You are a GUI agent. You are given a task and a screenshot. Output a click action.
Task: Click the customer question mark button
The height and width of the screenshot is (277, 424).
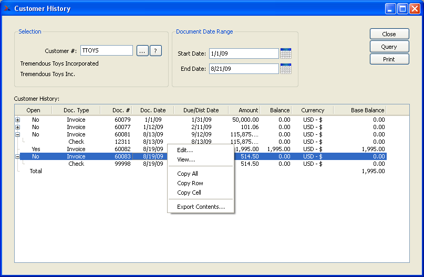coord(155,51)
